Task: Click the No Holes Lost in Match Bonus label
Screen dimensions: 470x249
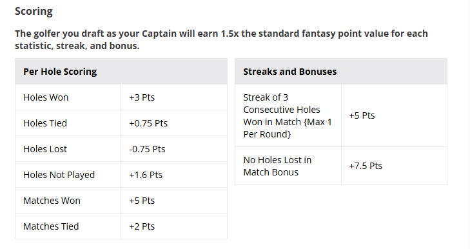Action: point(277,166)
